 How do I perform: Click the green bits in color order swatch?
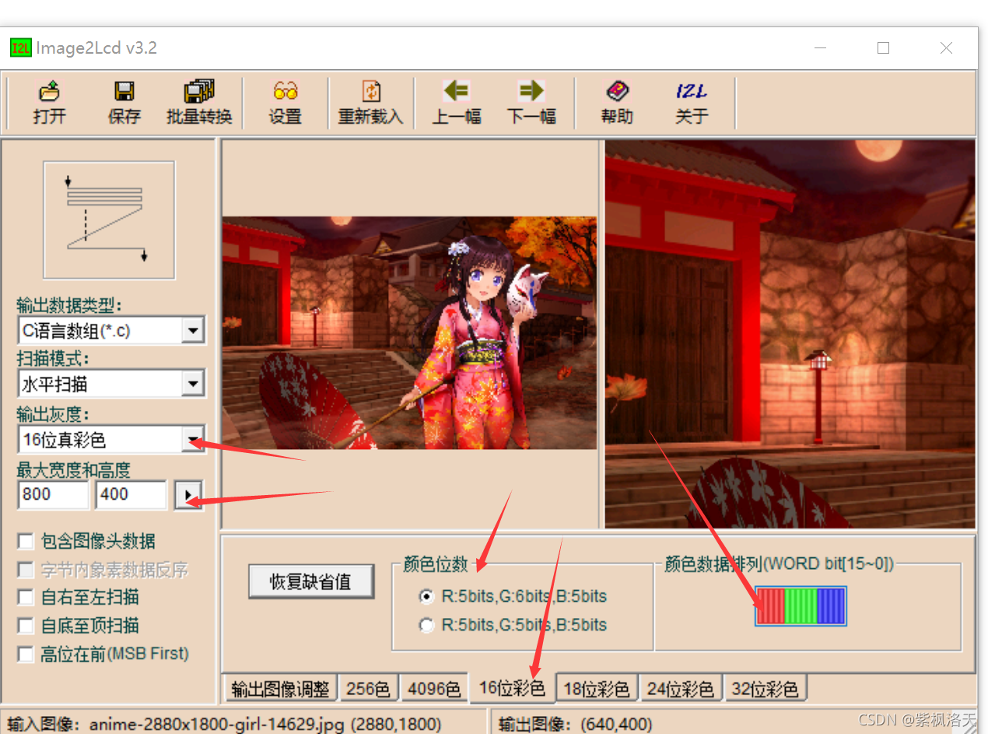point(801,606)
